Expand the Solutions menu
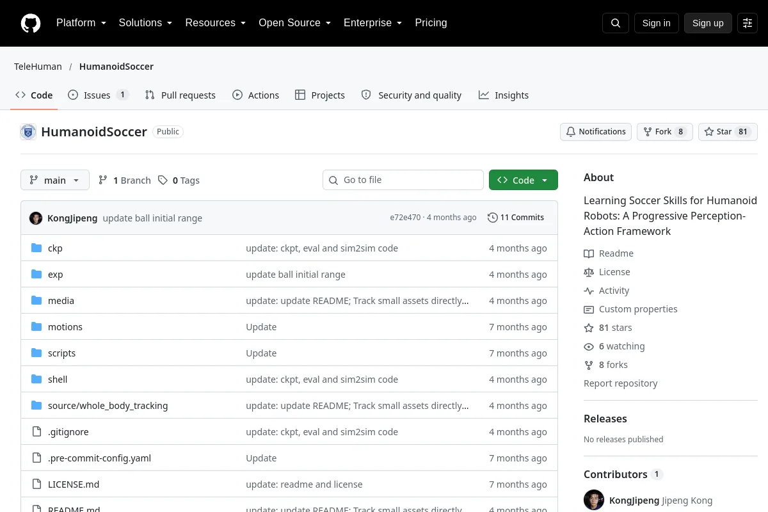This screenshot has height=512, width=768. (x=145, y=23)
